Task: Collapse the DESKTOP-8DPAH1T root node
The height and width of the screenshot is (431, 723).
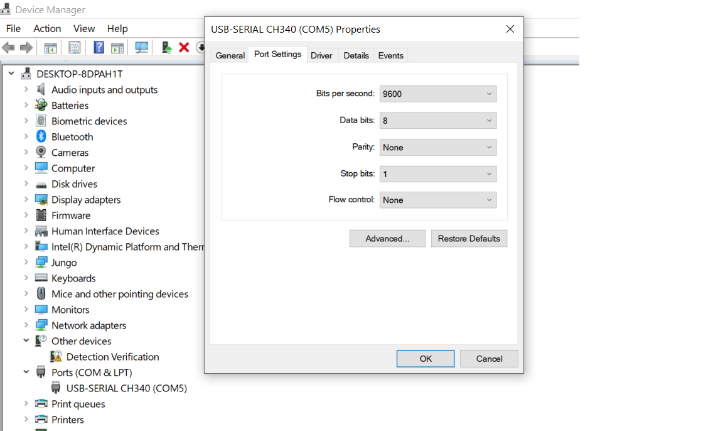Action: tap(11, 74)
